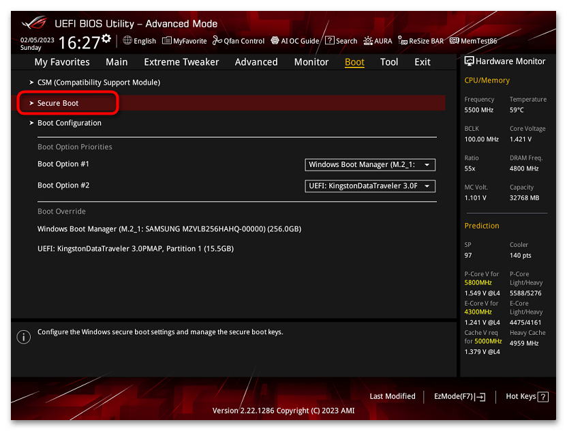Click the Search label in toolbar
This screenshot has height=431, width=567.
pyautogui.click(x=346, y=41)
